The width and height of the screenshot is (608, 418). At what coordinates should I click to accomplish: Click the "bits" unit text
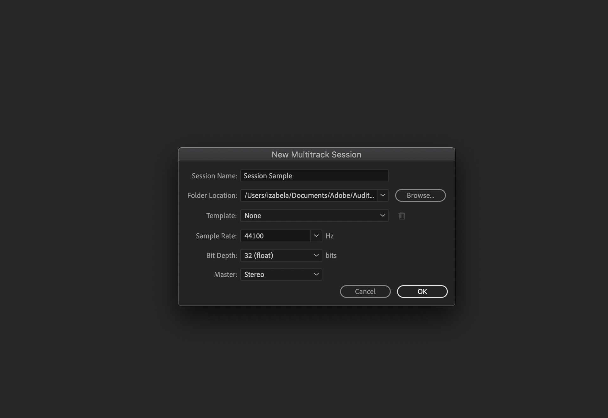(331, 256)
